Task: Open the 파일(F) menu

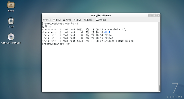Action: click(47, 20)
